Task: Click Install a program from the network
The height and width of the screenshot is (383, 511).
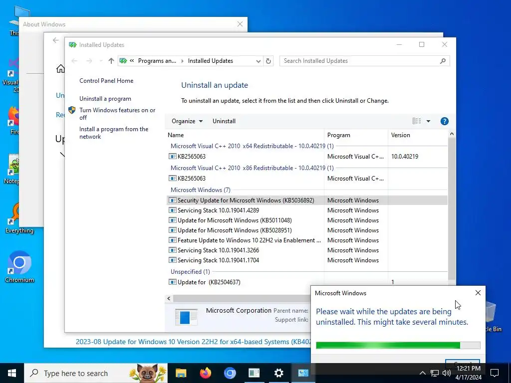Action: click(114, 133)
